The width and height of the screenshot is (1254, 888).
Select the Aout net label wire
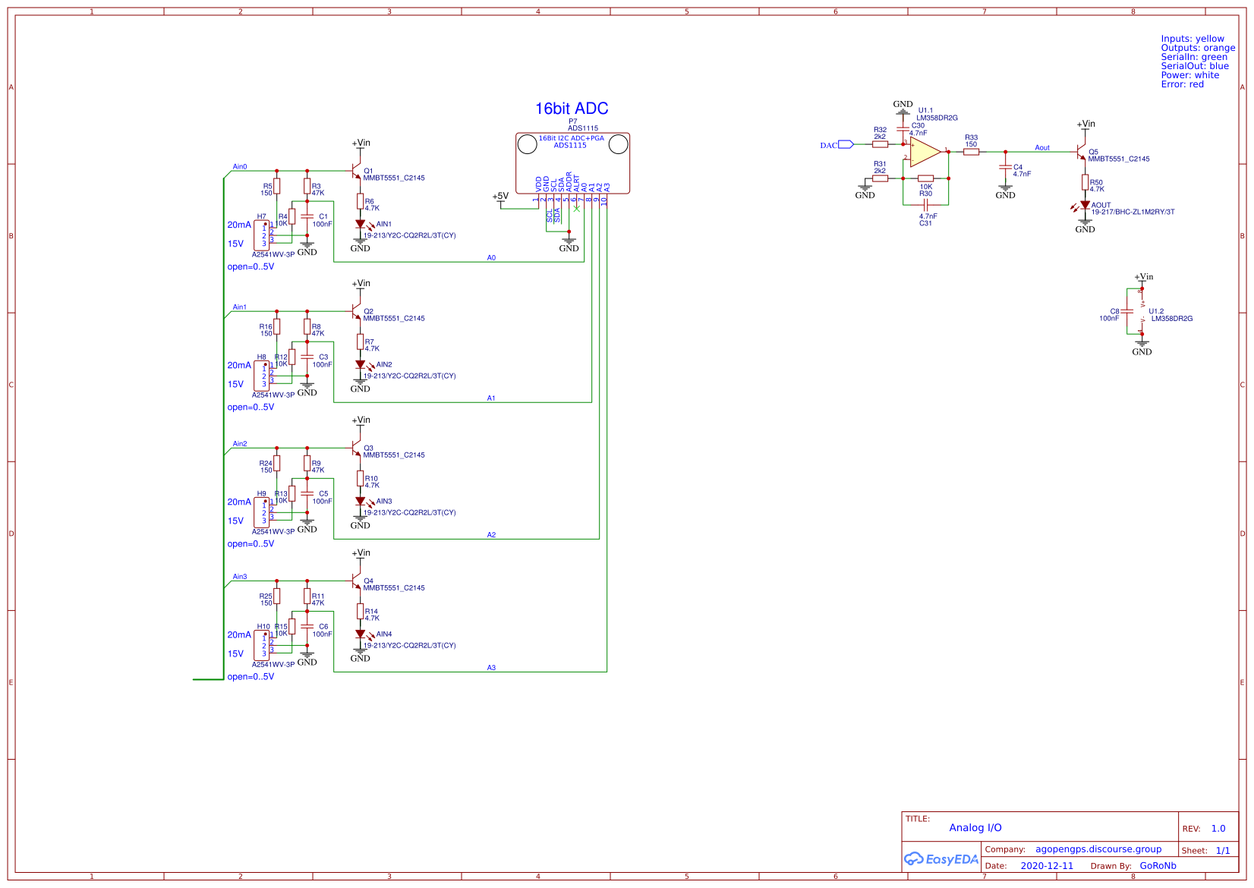(x=1041, y=147)
